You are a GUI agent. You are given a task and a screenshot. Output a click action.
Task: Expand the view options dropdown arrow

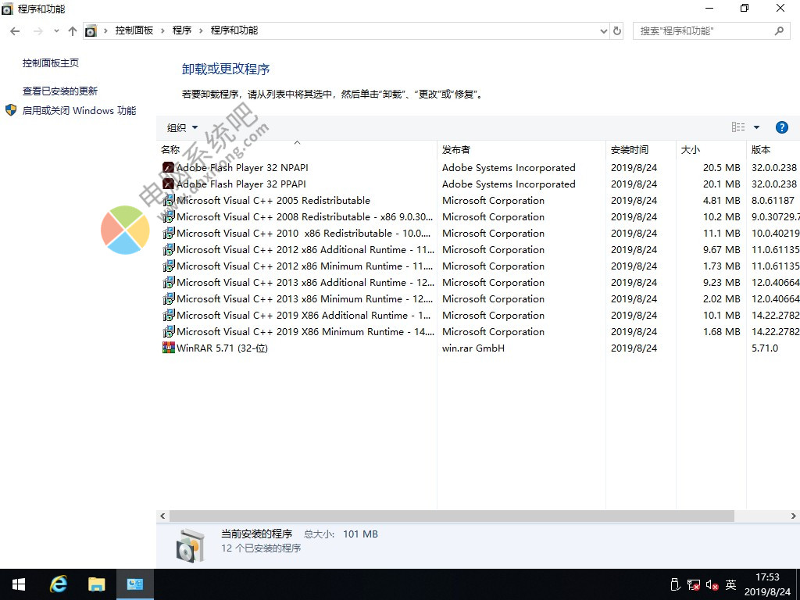coord(756,127)
